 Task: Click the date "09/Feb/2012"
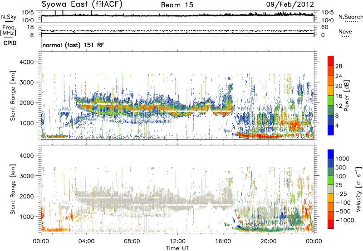pyautogui.click(x=290, y=5)
